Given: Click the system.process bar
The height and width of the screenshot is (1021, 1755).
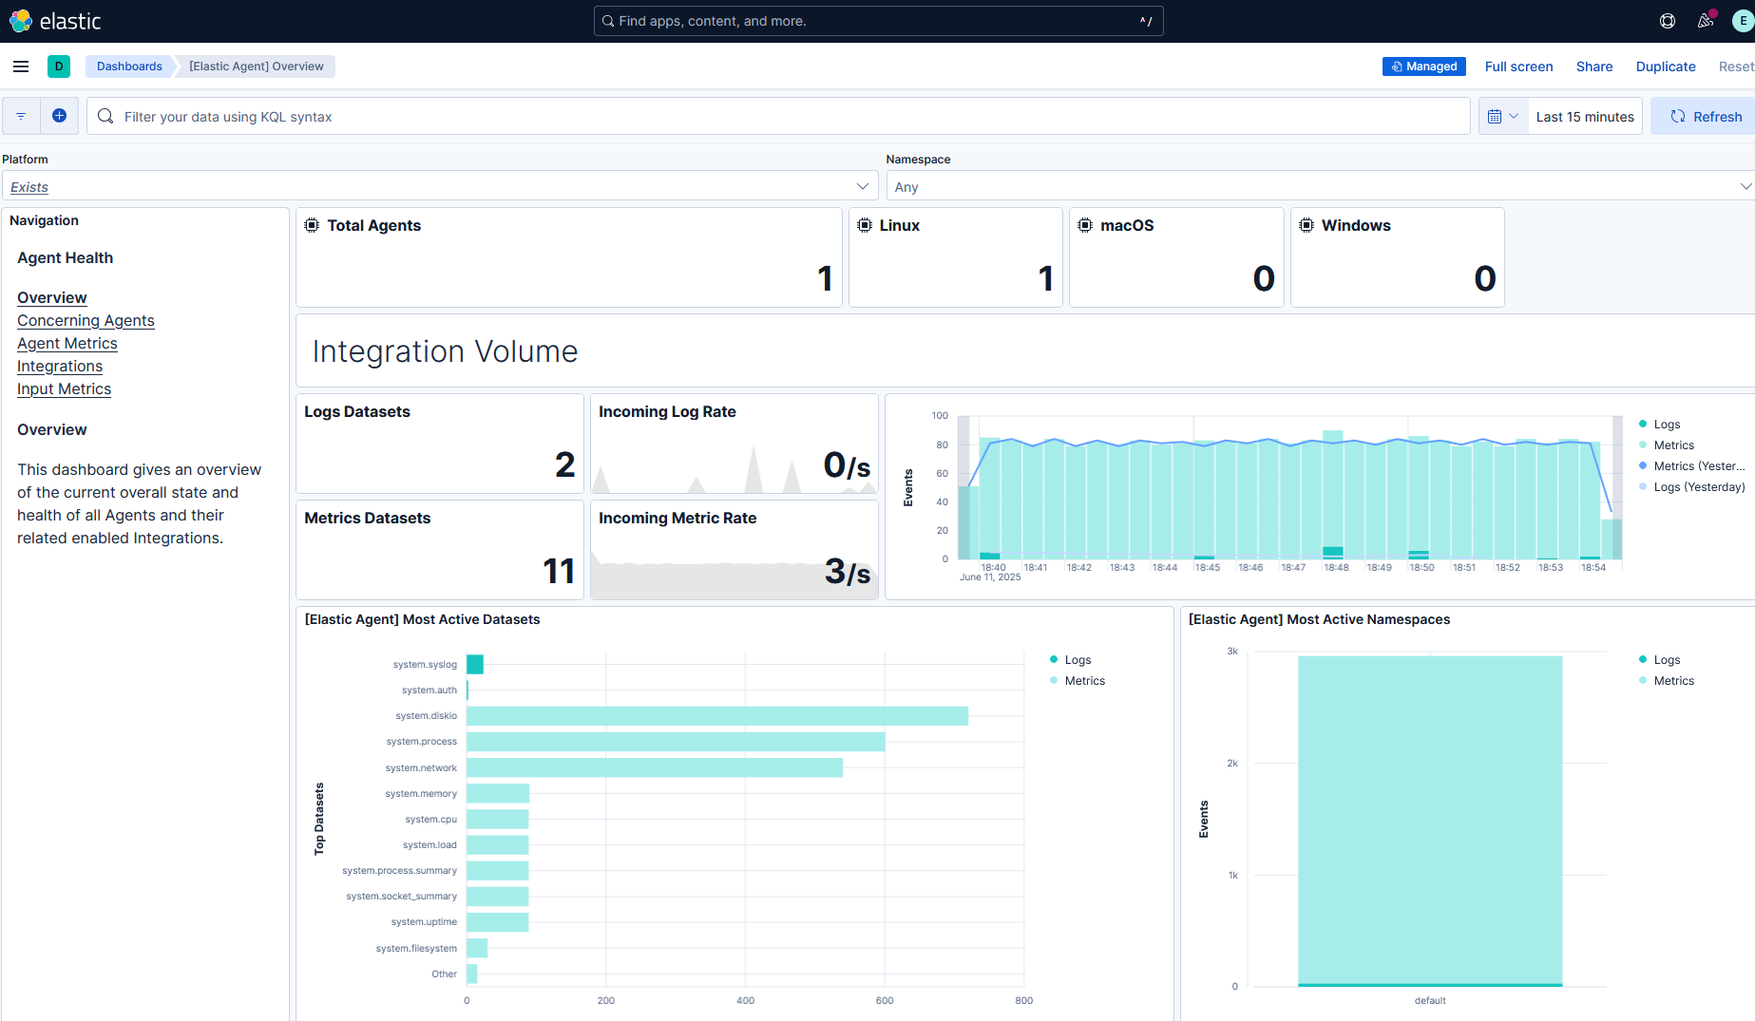Looking at the screenshot, I should pyautogui.click(x=676, y=742).
